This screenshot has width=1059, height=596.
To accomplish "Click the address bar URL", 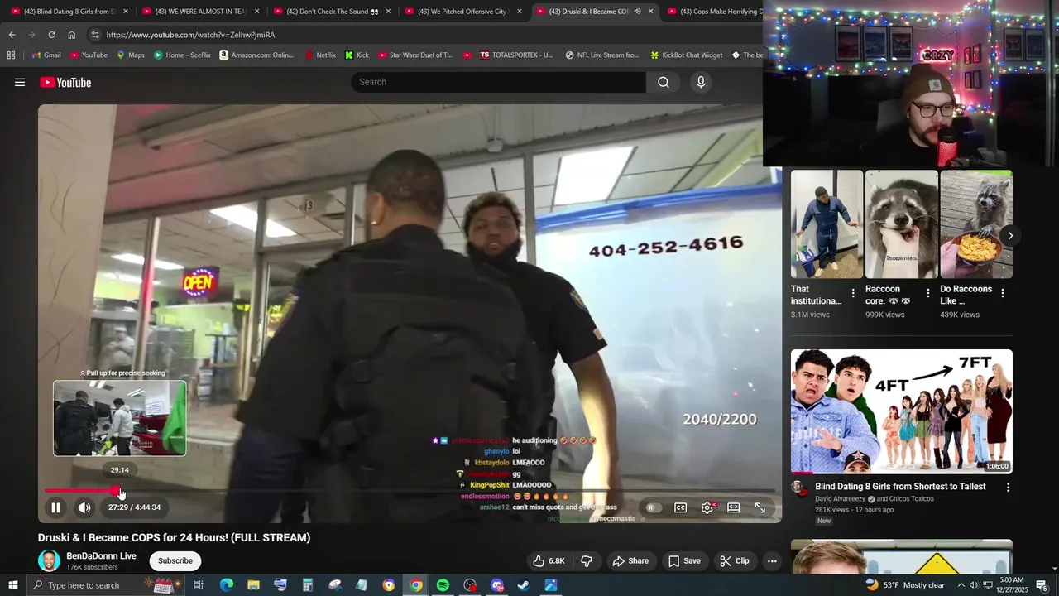I will [x=190, y=35].
